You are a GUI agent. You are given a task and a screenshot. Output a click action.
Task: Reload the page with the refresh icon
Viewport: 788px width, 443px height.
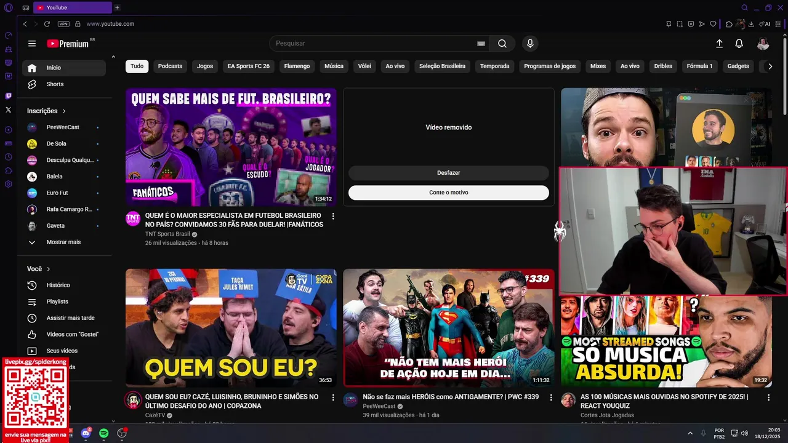pyautogui.click(x=47, y=24)
